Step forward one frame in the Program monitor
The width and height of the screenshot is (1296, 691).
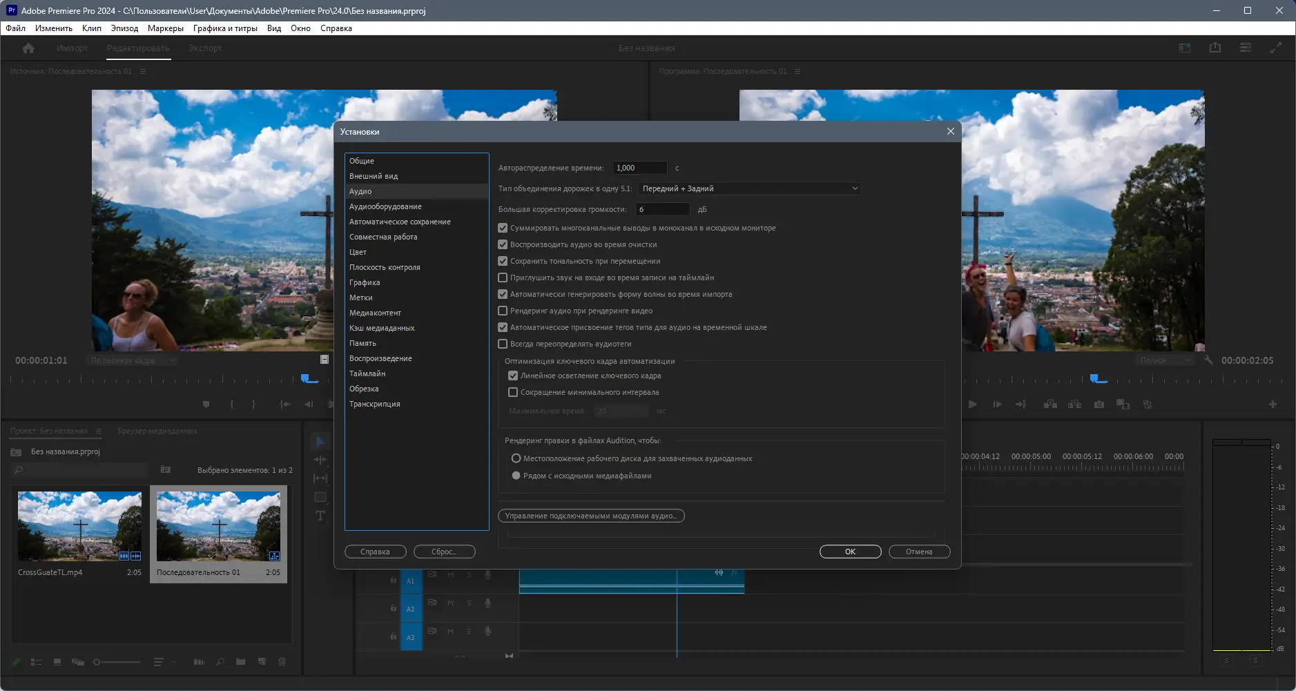tap(997, 405)
